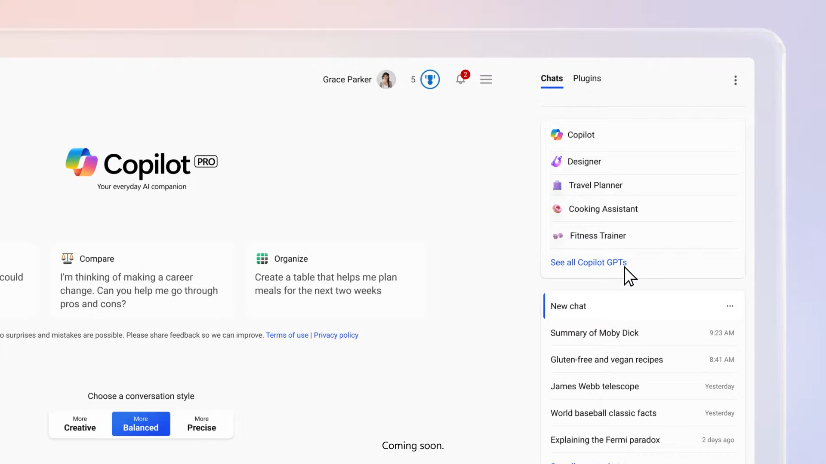Screen dimensions: 826x464
Task: Select More Precise conversation style
Action: pos(201,424)
